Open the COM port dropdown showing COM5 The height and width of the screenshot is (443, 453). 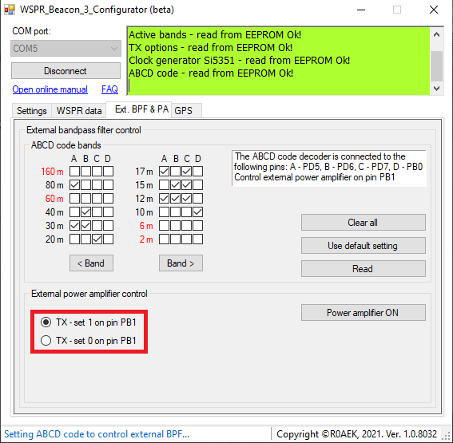point(66,48)
